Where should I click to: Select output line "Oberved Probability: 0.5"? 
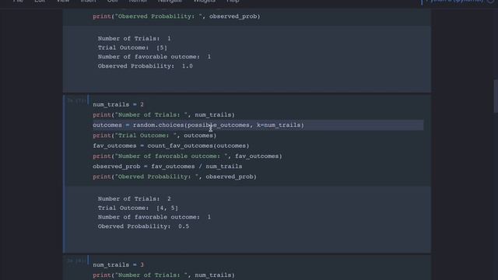(x=143, y=226)
